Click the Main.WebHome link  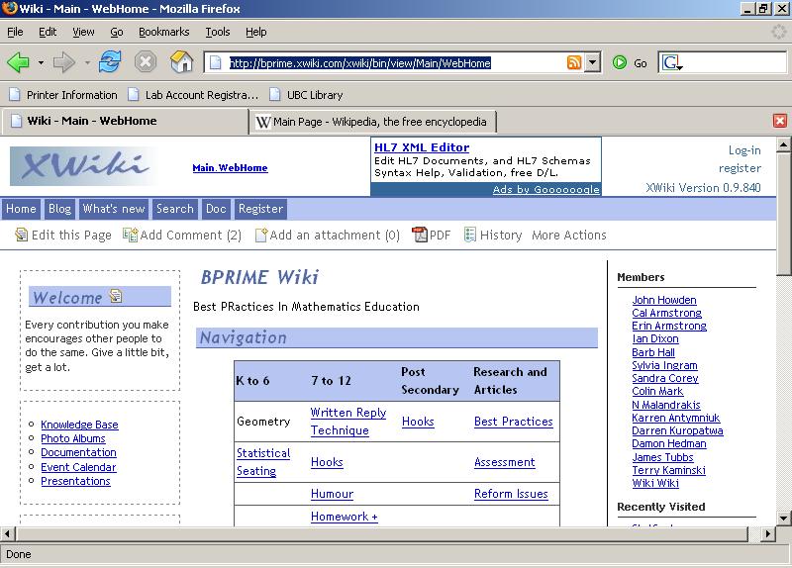[230, 168]
